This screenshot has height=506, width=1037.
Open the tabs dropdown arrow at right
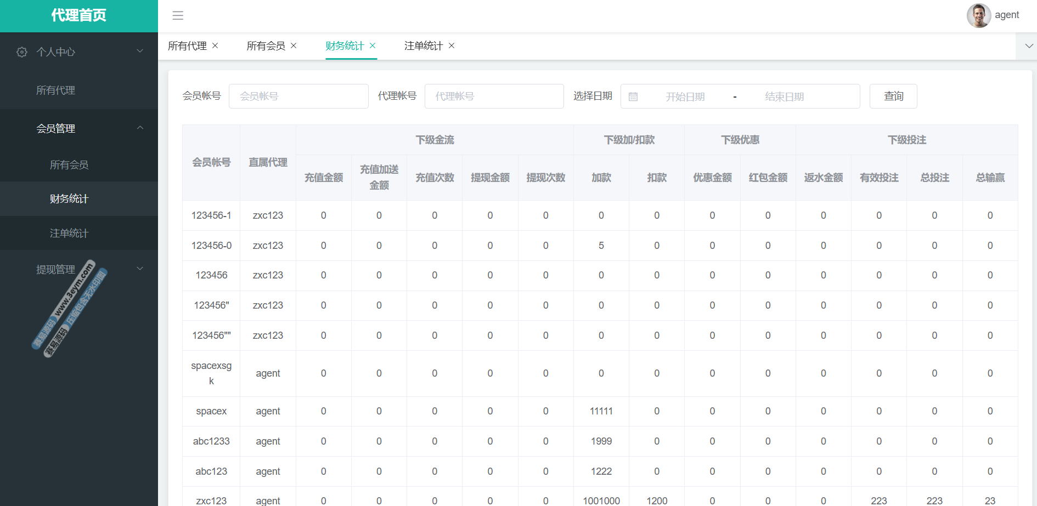1029,46
